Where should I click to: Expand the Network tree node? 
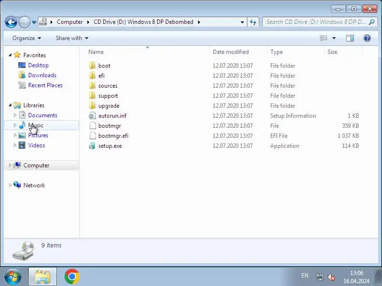pyautogui.click(x=10, y=185)
